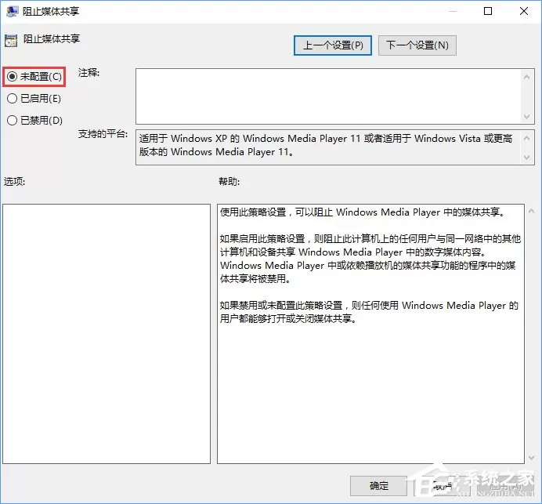Click the 注释: label

click(x=89, y=73)
